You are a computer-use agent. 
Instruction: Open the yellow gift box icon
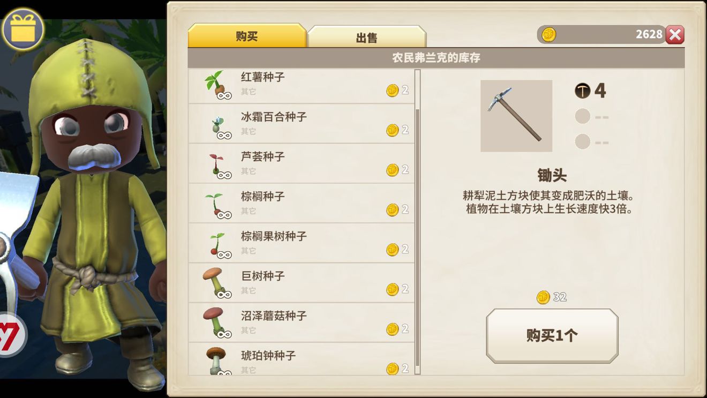[x=22, y=28]
